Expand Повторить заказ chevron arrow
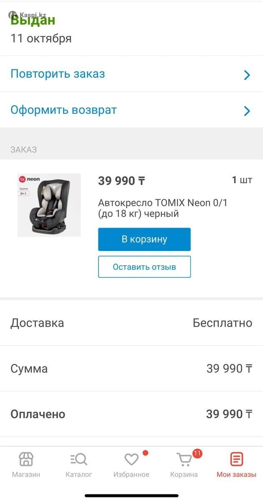 [x=247, y=75]
